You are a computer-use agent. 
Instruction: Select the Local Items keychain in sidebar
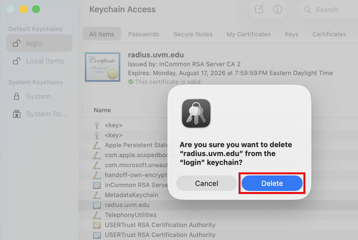point(45,61)
